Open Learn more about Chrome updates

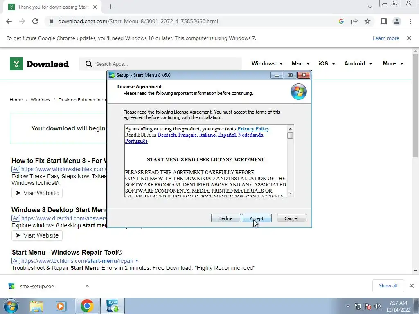point(386,38)
